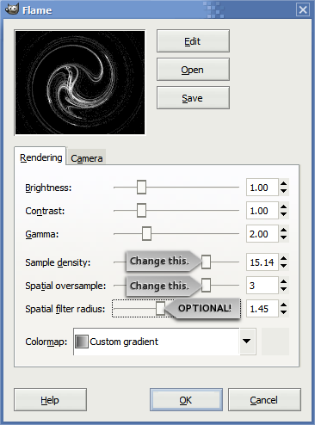Increase Gamma using the up arrow
Image resolution: width=315 pixels, height=425 pixels.
tap(283, 231)
